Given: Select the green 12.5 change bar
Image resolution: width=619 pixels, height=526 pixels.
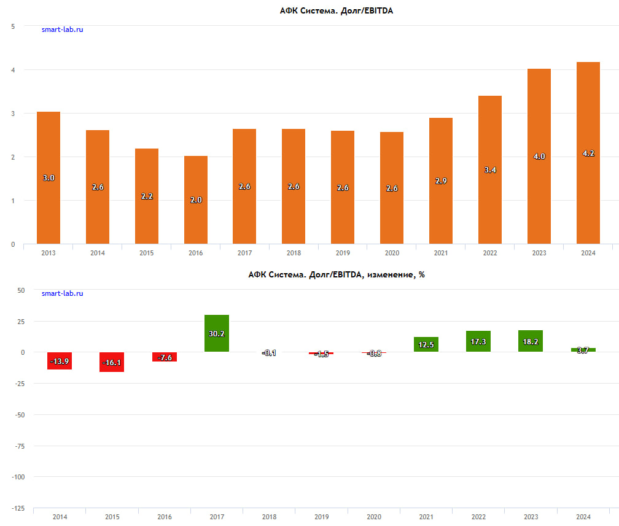Looking at the screenshot, I should (x=426, y=344).
